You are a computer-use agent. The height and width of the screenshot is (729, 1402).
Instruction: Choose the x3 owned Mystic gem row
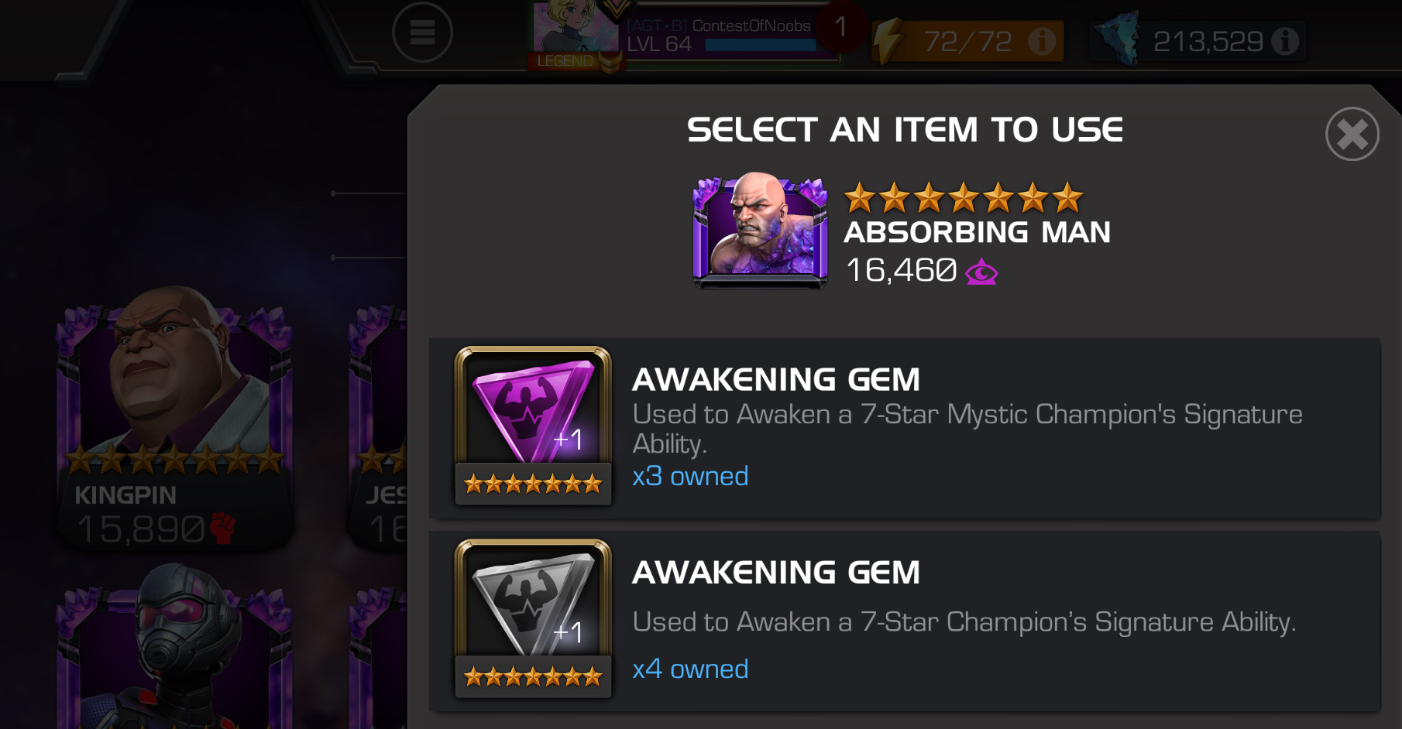tap(905, 428)
